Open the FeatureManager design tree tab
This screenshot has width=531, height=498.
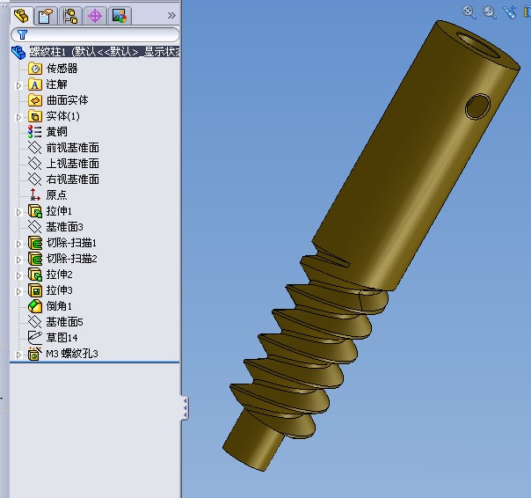click(x=22, y=16)
